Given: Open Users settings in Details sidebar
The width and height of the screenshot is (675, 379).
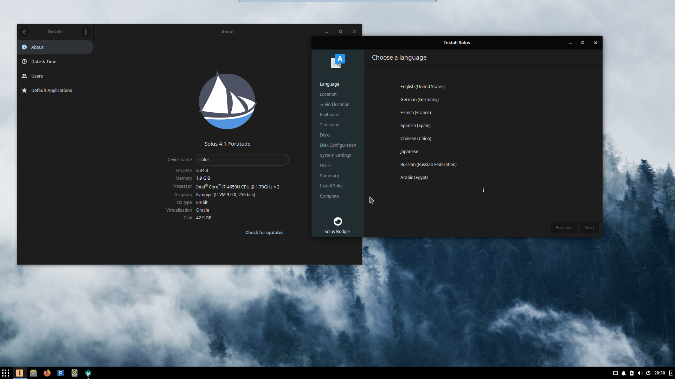Looking at the screenshot, I should 55,76.
